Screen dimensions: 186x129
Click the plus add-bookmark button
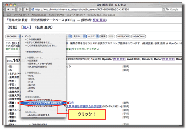tap(27, 9)
